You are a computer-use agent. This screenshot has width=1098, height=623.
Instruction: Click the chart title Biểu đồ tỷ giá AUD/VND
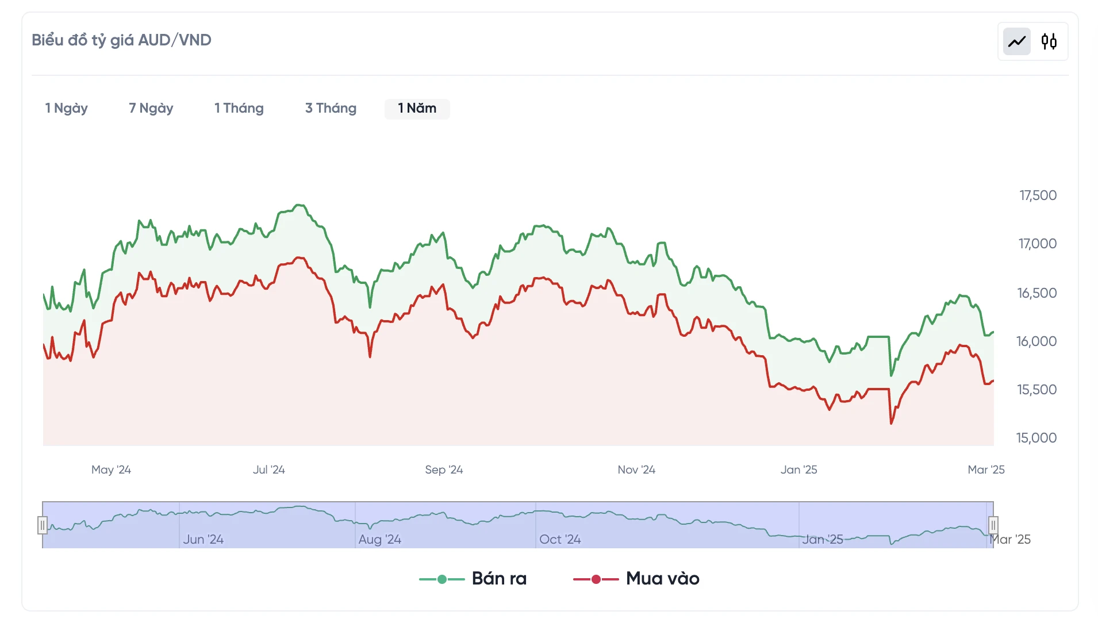(121, 40)
